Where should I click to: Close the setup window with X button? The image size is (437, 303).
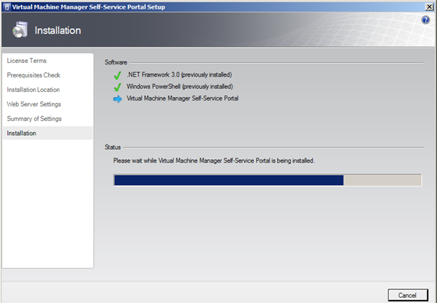pyautogui.click(x=429, y=7)
